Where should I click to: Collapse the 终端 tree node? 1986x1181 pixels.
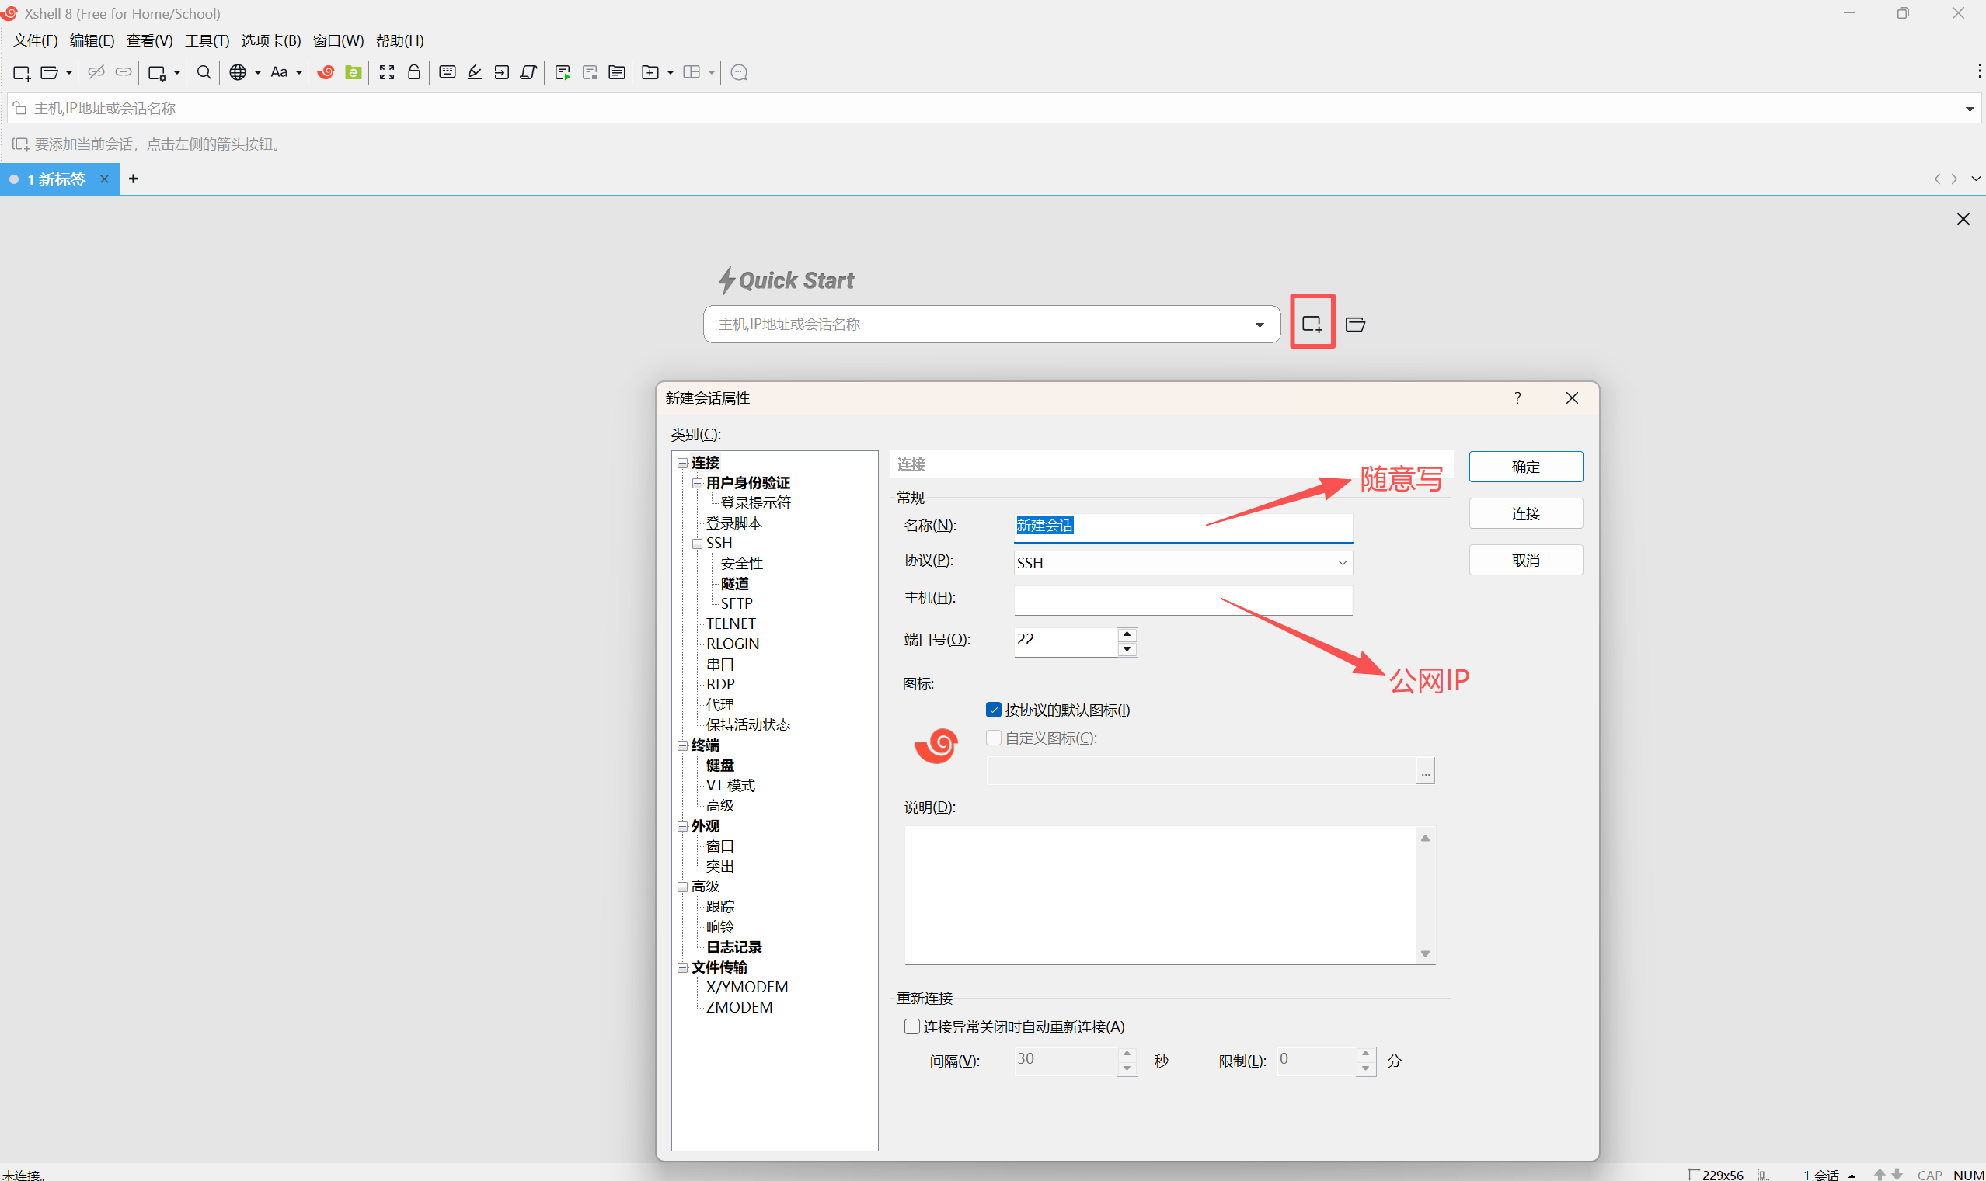point(682,745)
